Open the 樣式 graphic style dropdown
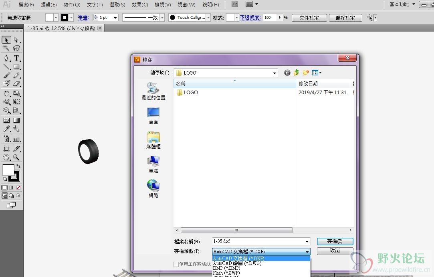434x277 pixels. coord(237,18)
